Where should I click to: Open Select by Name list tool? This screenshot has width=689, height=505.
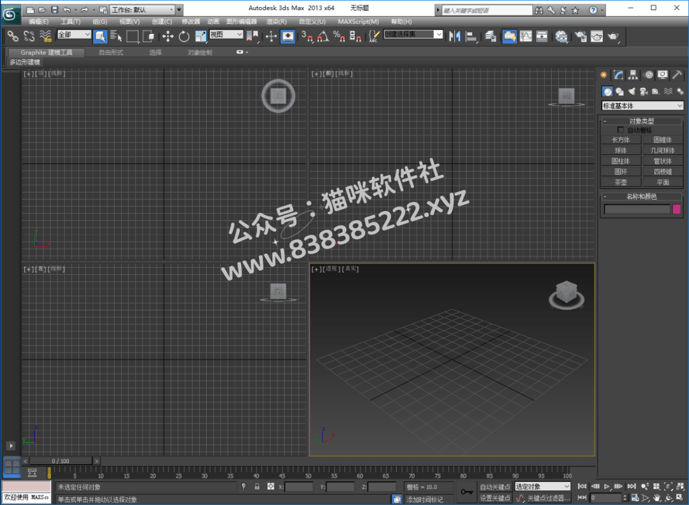(x=116, y=36)
